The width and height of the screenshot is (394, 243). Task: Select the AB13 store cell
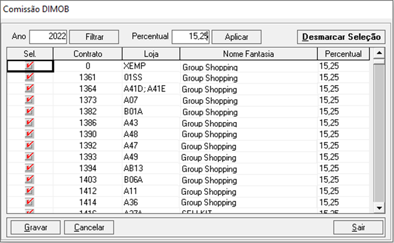151,168
